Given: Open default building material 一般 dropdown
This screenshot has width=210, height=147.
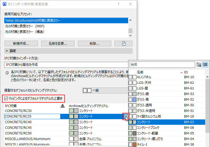Looking at the screenshot, I should click(x=105, y=91).
